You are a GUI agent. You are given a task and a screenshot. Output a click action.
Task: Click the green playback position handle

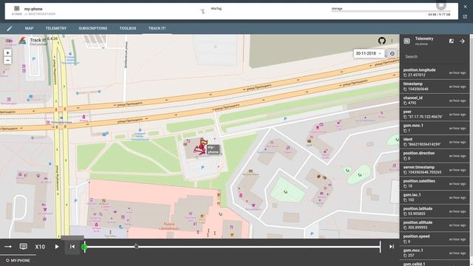(84, 247)
